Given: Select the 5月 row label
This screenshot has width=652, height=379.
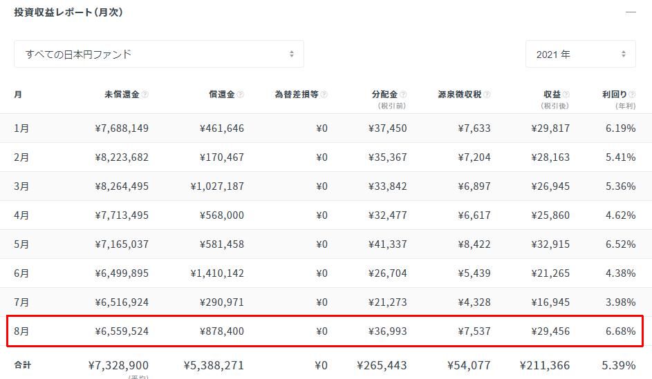Looking at the screenshot, I should pyautogui.click(x=21, y=244).
